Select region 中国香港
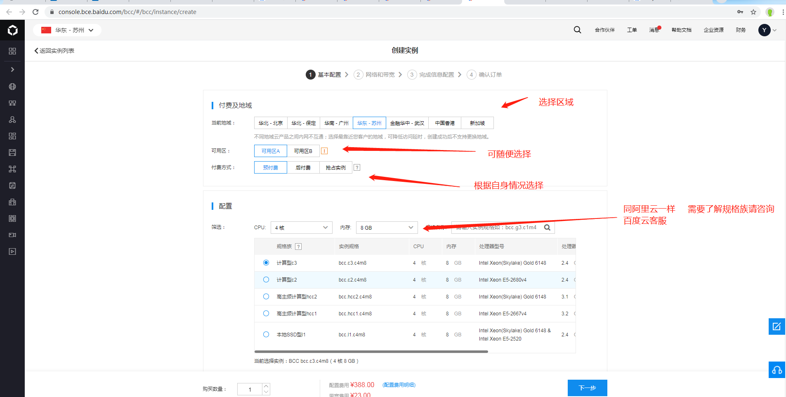Image resolution: width=786 pixels, height=397 pixels. point(445,123)
